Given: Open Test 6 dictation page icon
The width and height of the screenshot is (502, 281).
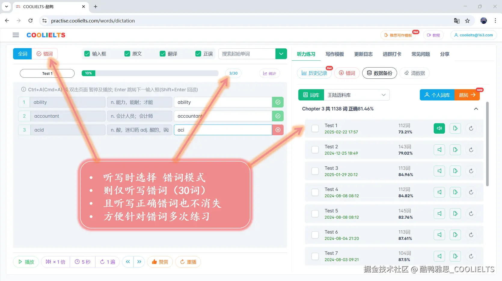Looking at the screenshot, I should (455, 235).
